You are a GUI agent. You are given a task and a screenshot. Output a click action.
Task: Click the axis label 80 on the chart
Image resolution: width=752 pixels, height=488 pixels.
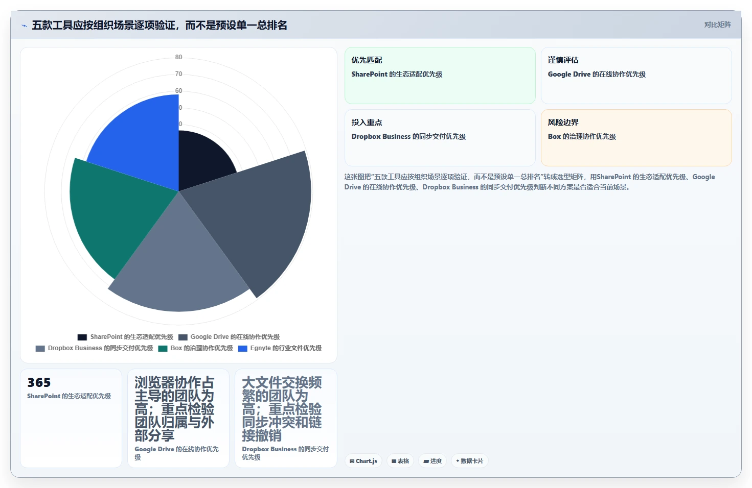click(178, 57)
